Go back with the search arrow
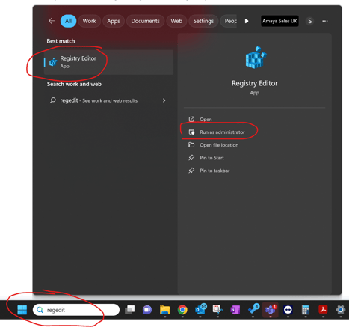 point(52,21)
